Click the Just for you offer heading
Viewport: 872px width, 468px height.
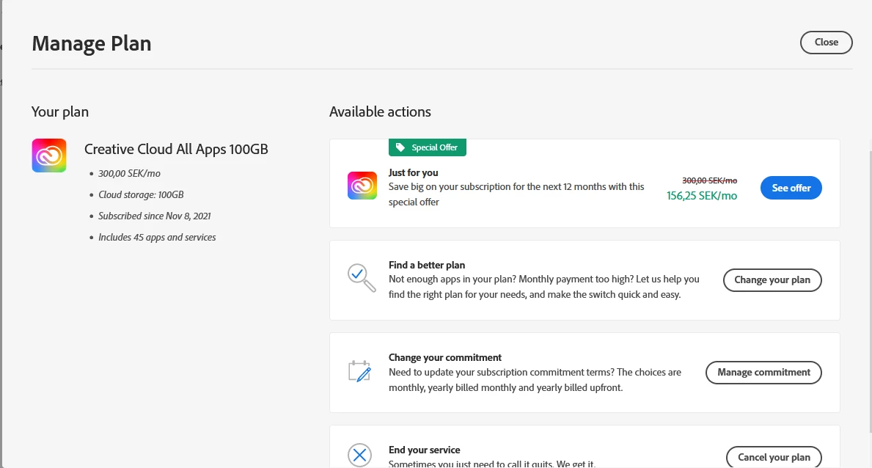(x=413, y=173)
